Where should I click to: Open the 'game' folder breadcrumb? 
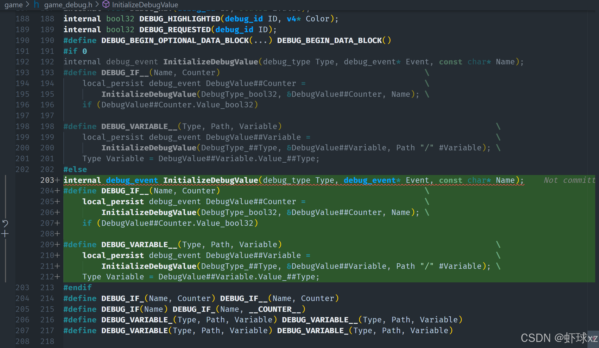coord(14,5)
